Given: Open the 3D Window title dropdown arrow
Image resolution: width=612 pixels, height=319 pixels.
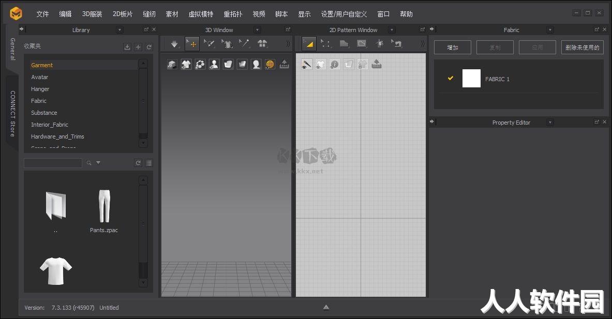Looking at the screenshot, I should [x=257, y=30].
